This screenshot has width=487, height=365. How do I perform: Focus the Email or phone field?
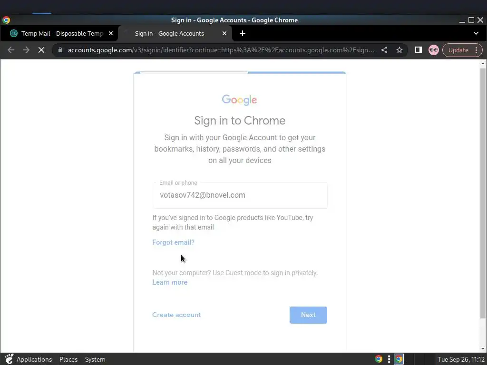240,195
